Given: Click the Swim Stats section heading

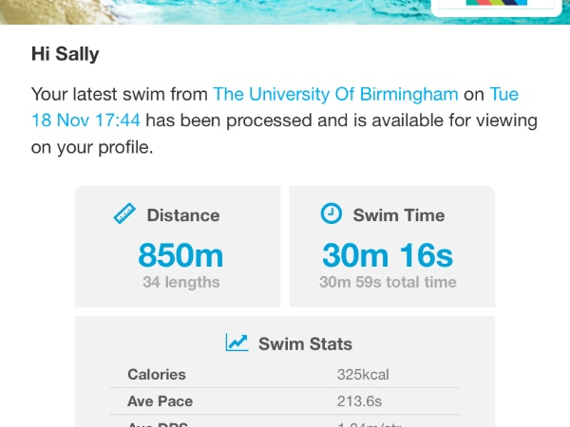Looking at the screenshot, I should (305, 343).
